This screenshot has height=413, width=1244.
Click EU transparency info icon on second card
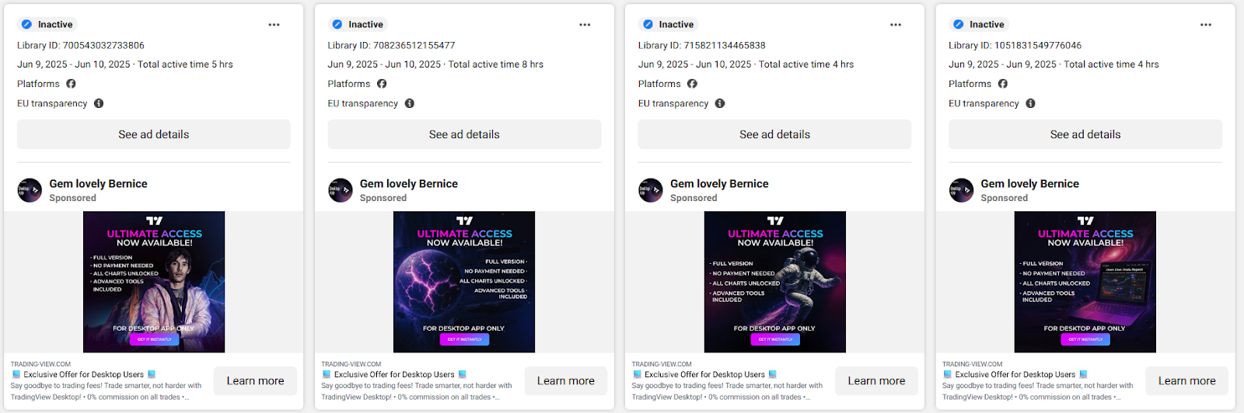[410, 103]
